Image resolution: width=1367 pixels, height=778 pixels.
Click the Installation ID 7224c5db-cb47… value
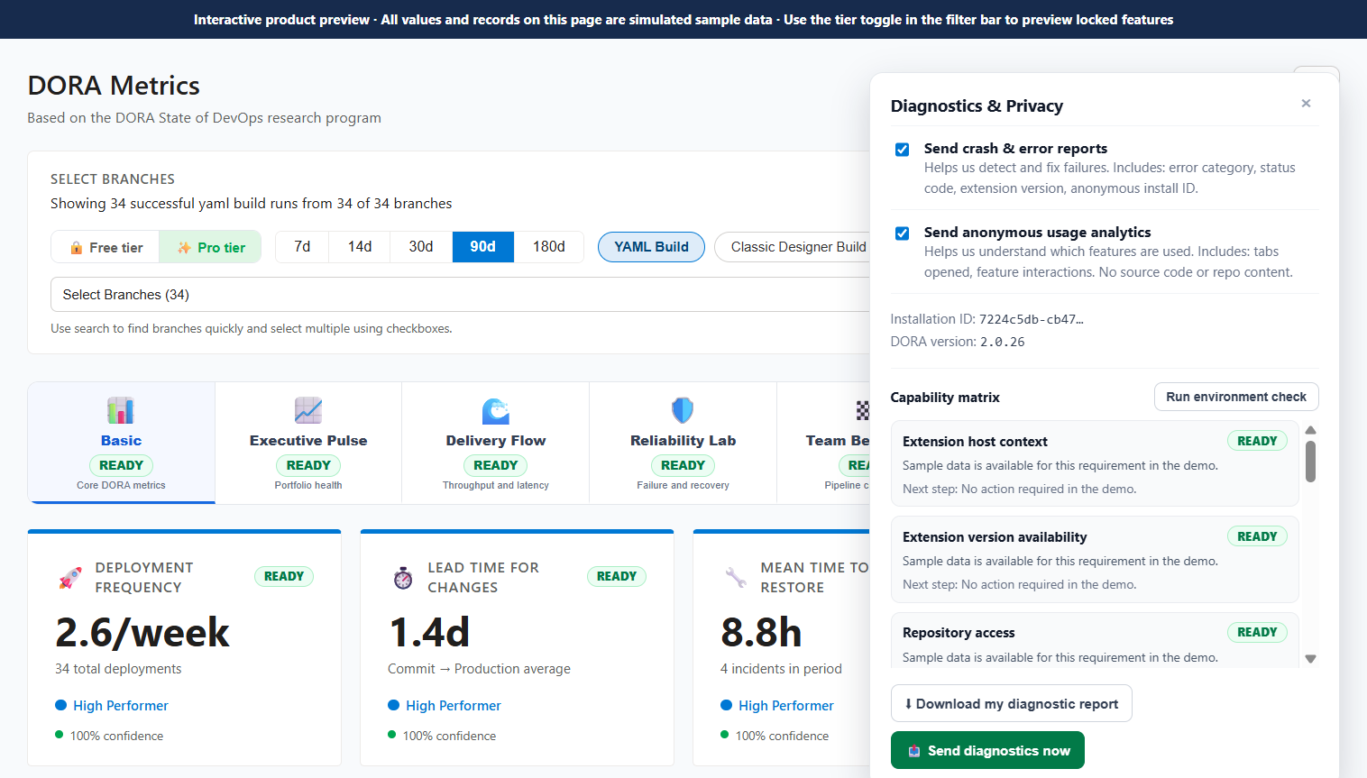coord(1032,319)
